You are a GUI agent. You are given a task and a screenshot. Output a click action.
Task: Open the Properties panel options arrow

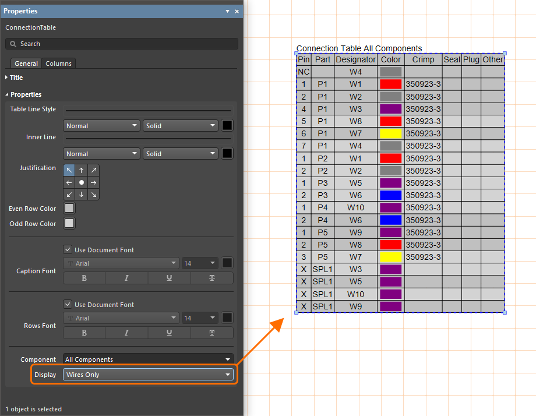click(227, 11)
